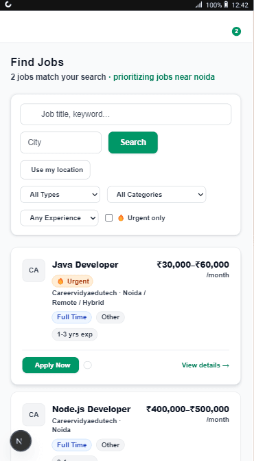
Task: Select the round toggle beside Apply Now
Action: coord(87,365)
